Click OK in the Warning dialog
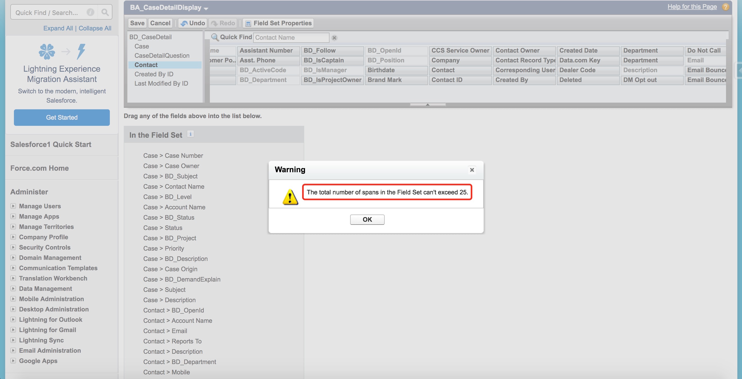This screenshot has width=742, height=379. [x=367, y=219]
